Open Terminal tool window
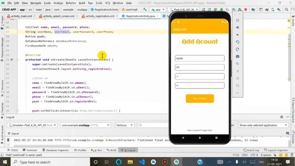 pyautogui.click(x=29, y=150)
